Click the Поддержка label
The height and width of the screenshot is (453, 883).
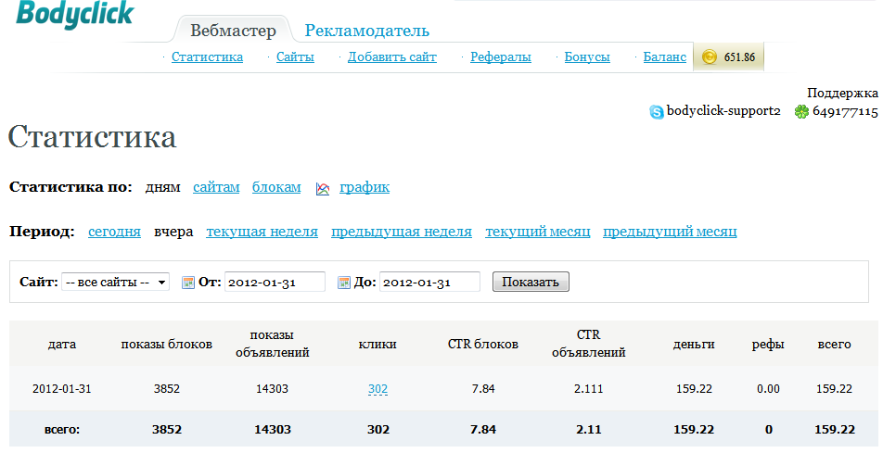coord(842,93)
